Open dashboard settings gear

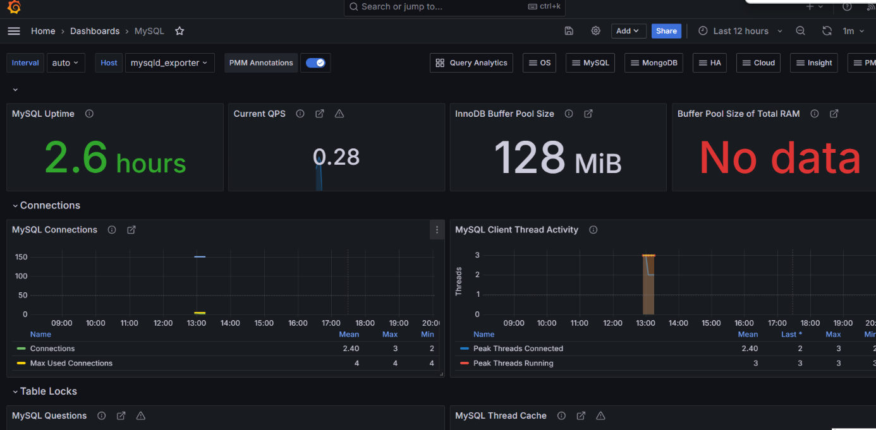pyautogui.click(x=595, y=31)
